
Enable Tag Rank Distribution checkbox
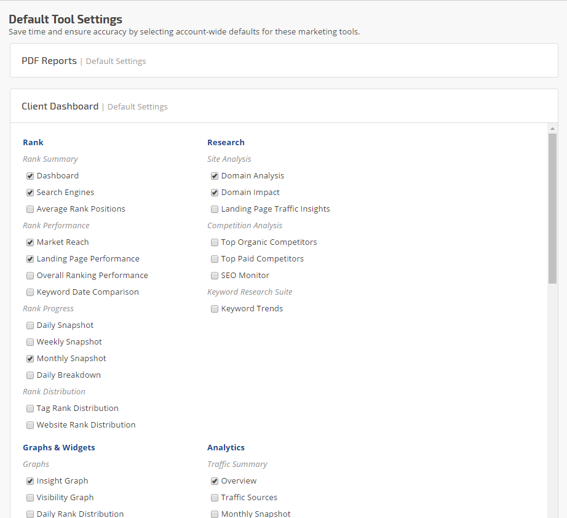pyautogui.click(x=30, y=408)
